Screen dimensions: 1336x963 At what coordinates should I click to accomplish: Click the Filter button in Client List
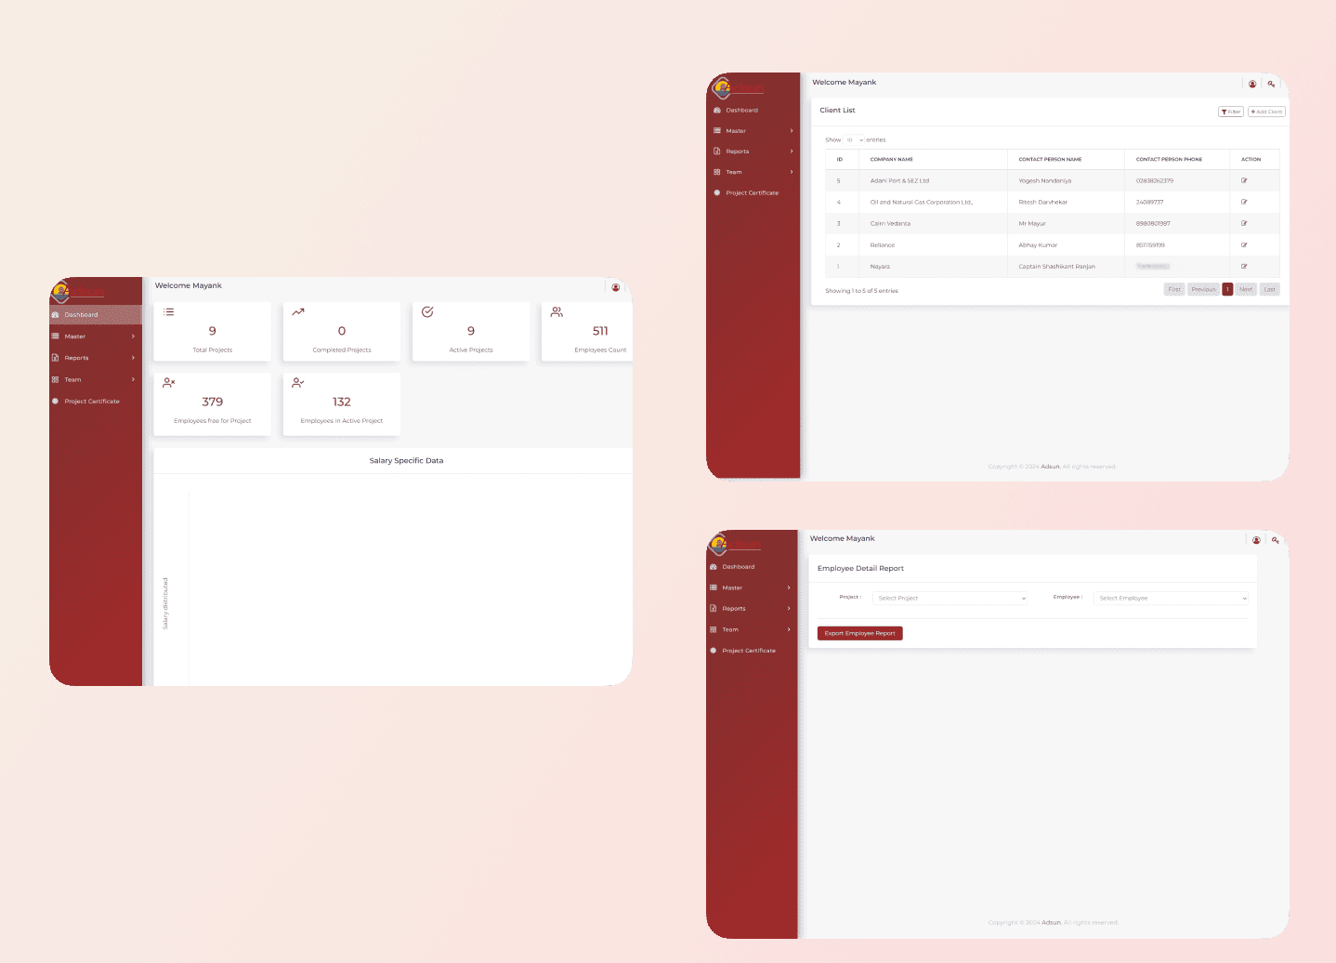tap(1231, 112)
